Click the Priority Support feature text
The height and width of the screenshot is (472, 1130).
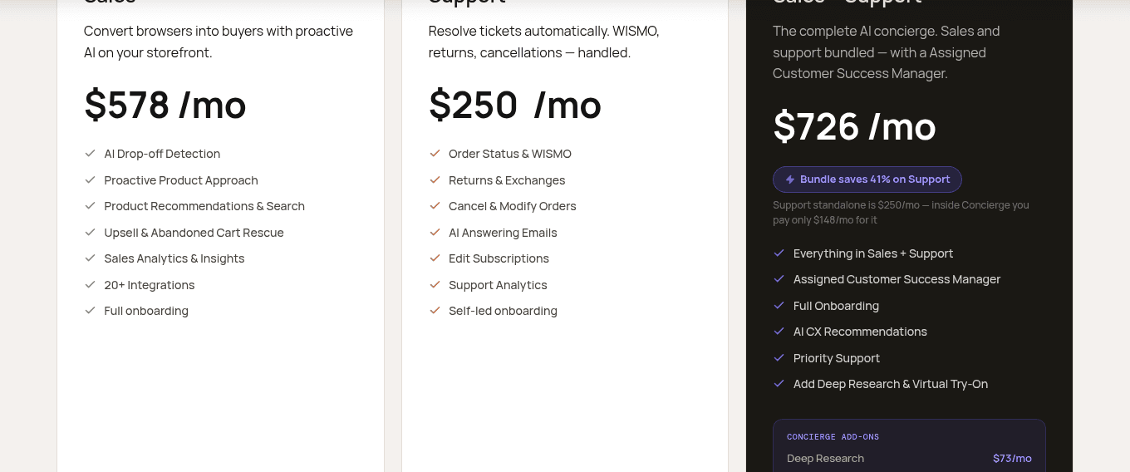click(837, 358)
